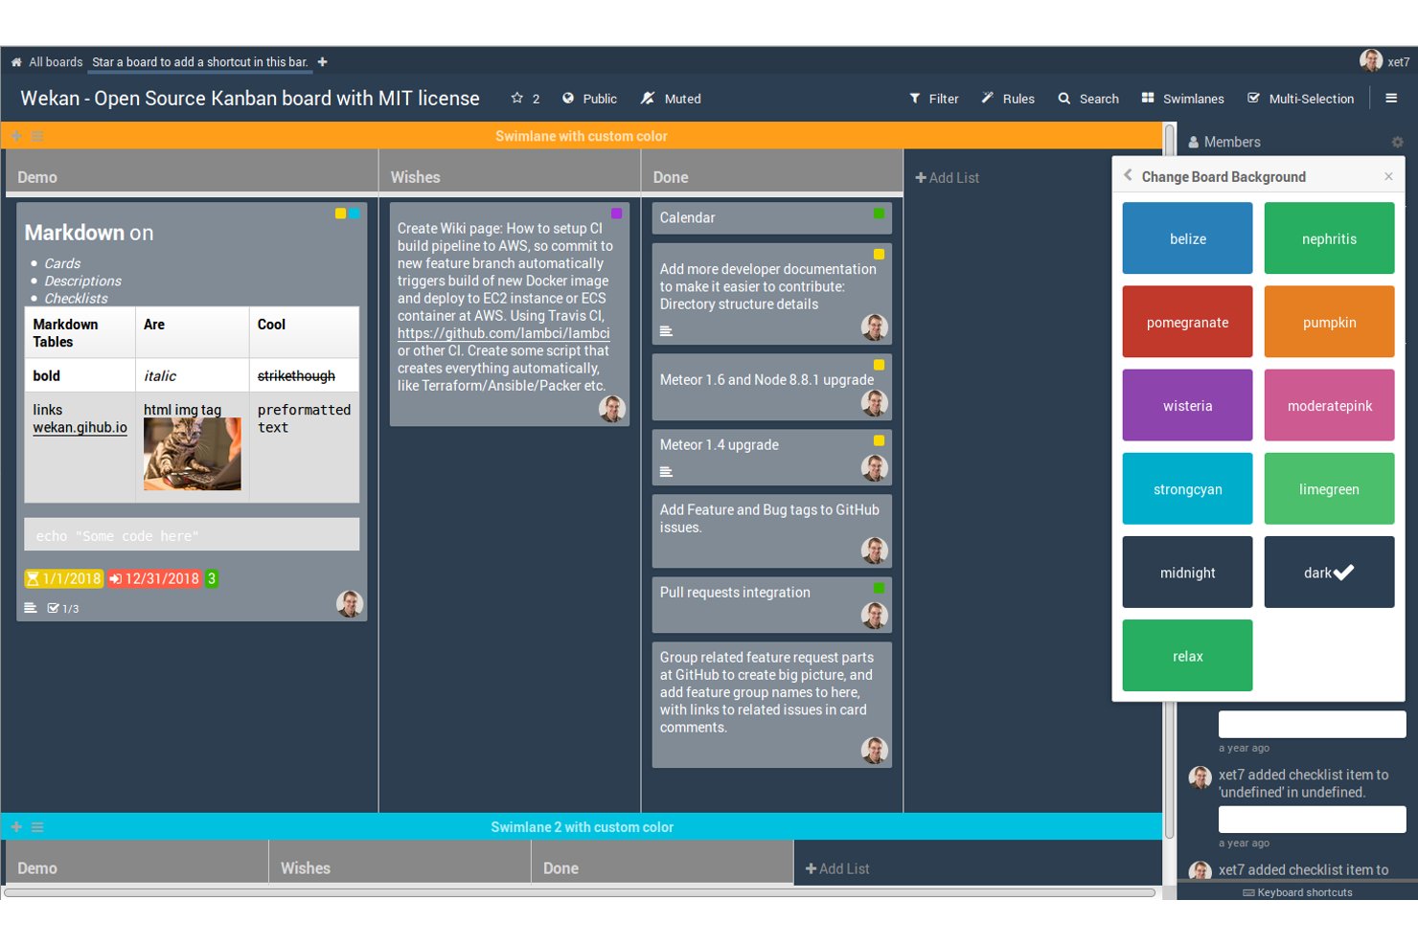Toggle Multi-Selection mode

point(1301,99)
